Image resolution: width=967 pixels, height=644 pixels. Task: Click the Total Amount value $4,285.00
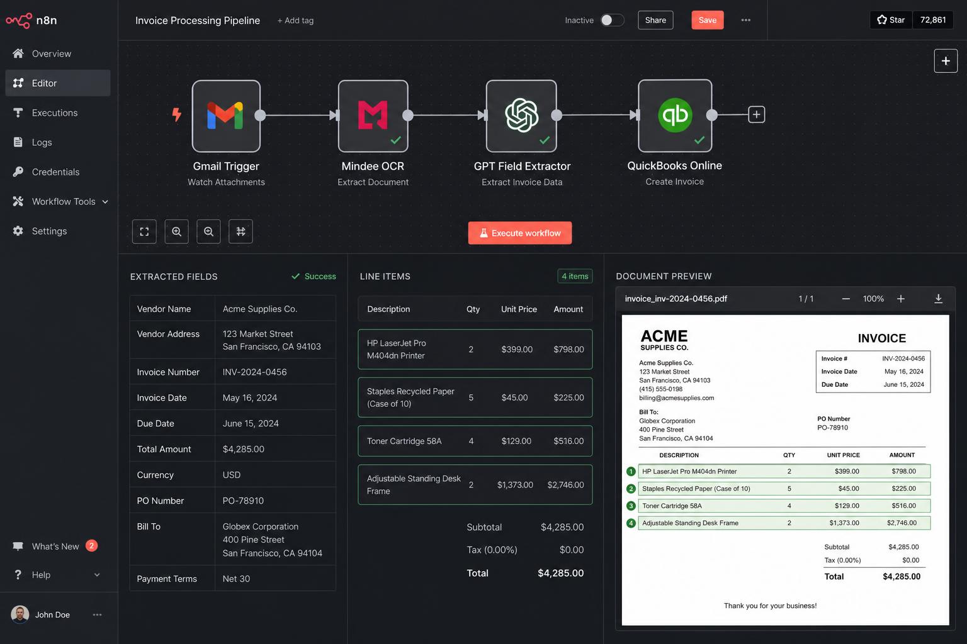pyautogui.click(x=243, y=449)
